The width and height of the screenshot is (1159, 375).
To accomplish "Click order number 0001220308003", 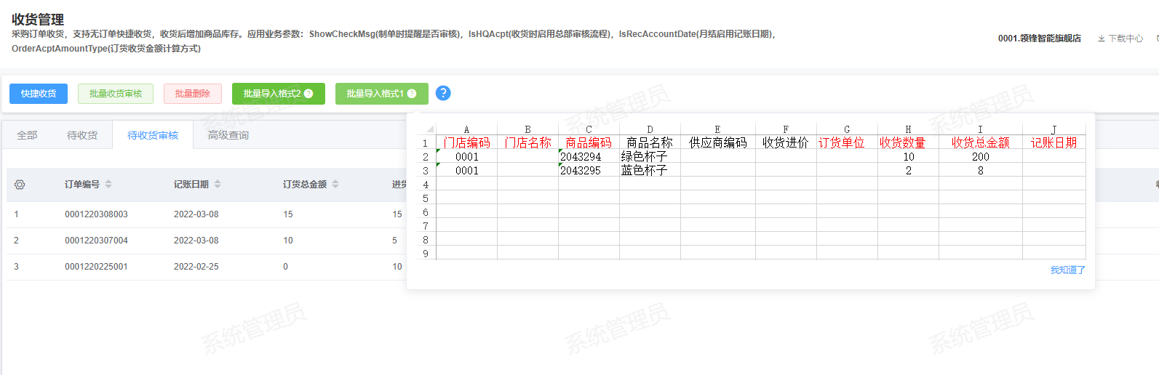I will [96, 214].
